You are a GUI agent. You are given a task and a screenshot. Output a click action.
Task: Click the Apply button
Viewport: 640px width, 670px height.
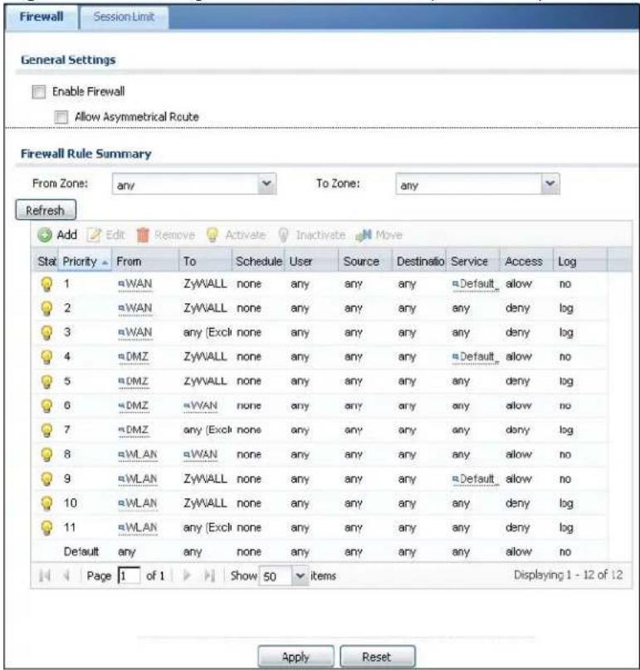pyautogui.click(x=296, y=657)
